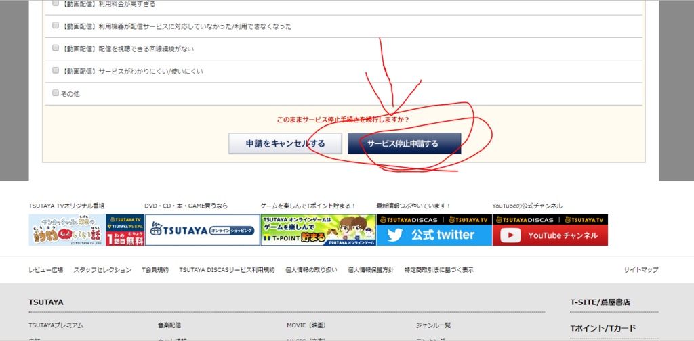Open the TSUTAYA オンラインショッピング banner
Image resolution: width=694 pixels, height=341 pixels.
pos(202,230)
